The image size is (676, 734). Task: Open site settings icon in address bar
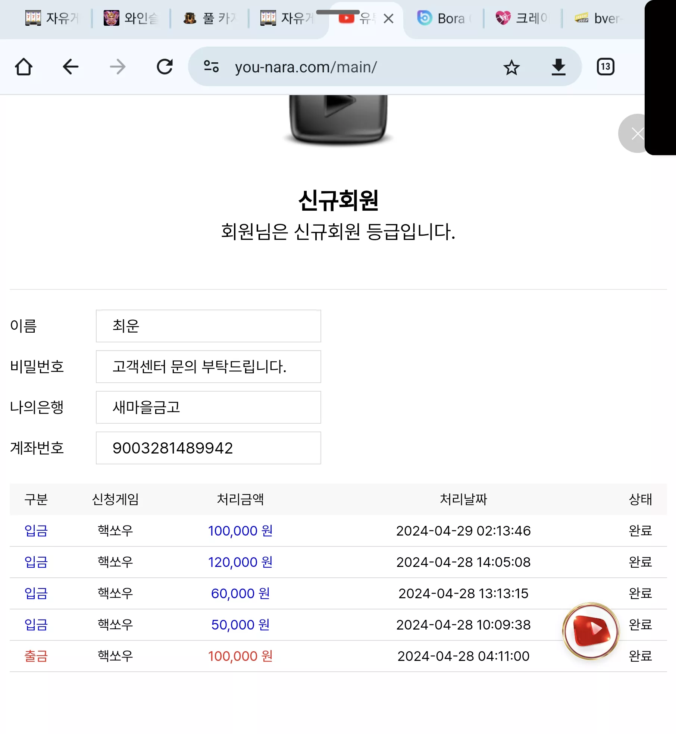click(211, 67)
